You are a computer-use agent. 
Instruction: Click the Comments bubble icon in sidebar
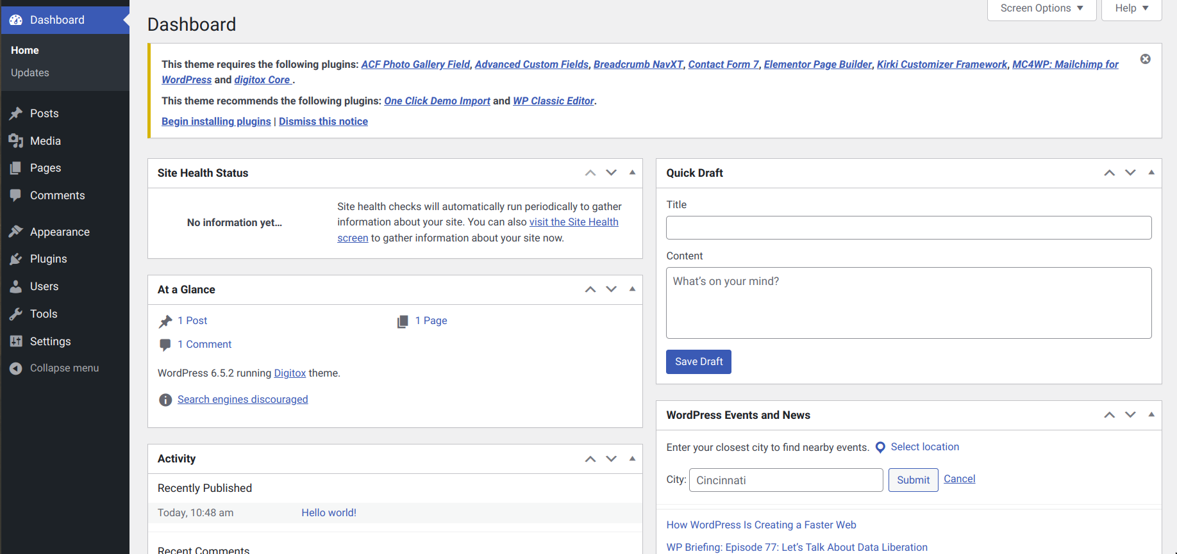(x=16, y=195)
